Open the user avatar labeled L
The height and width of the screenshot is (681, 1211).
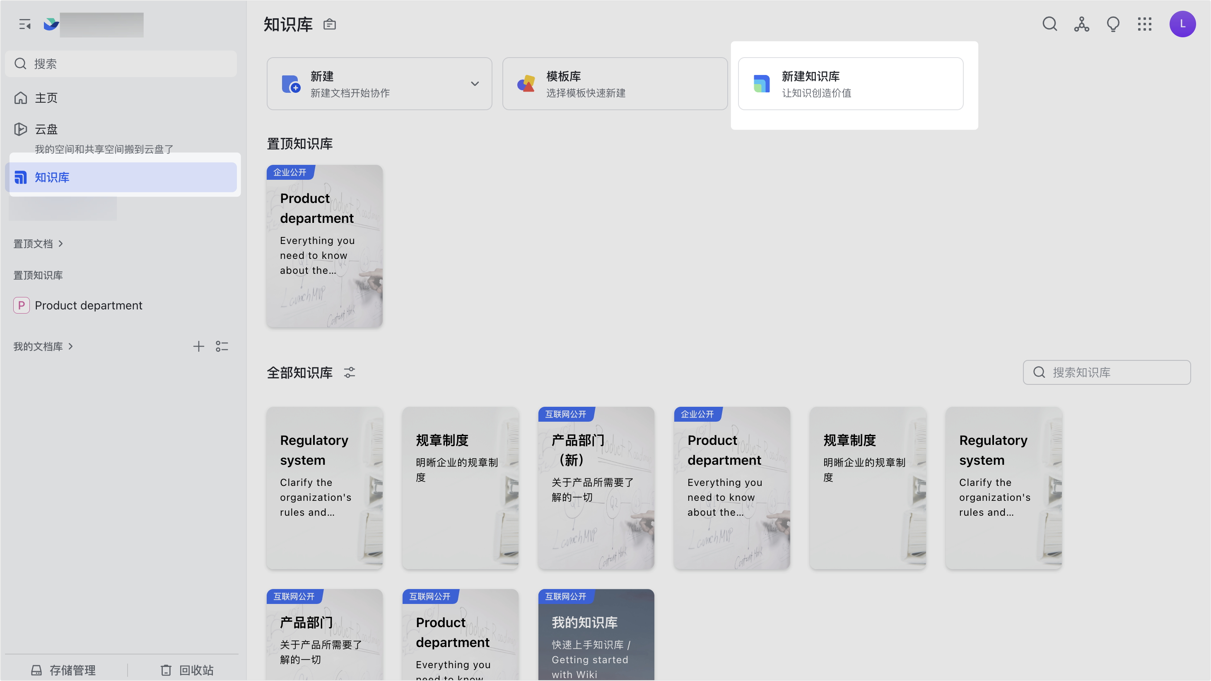(x=1182, y=24)
